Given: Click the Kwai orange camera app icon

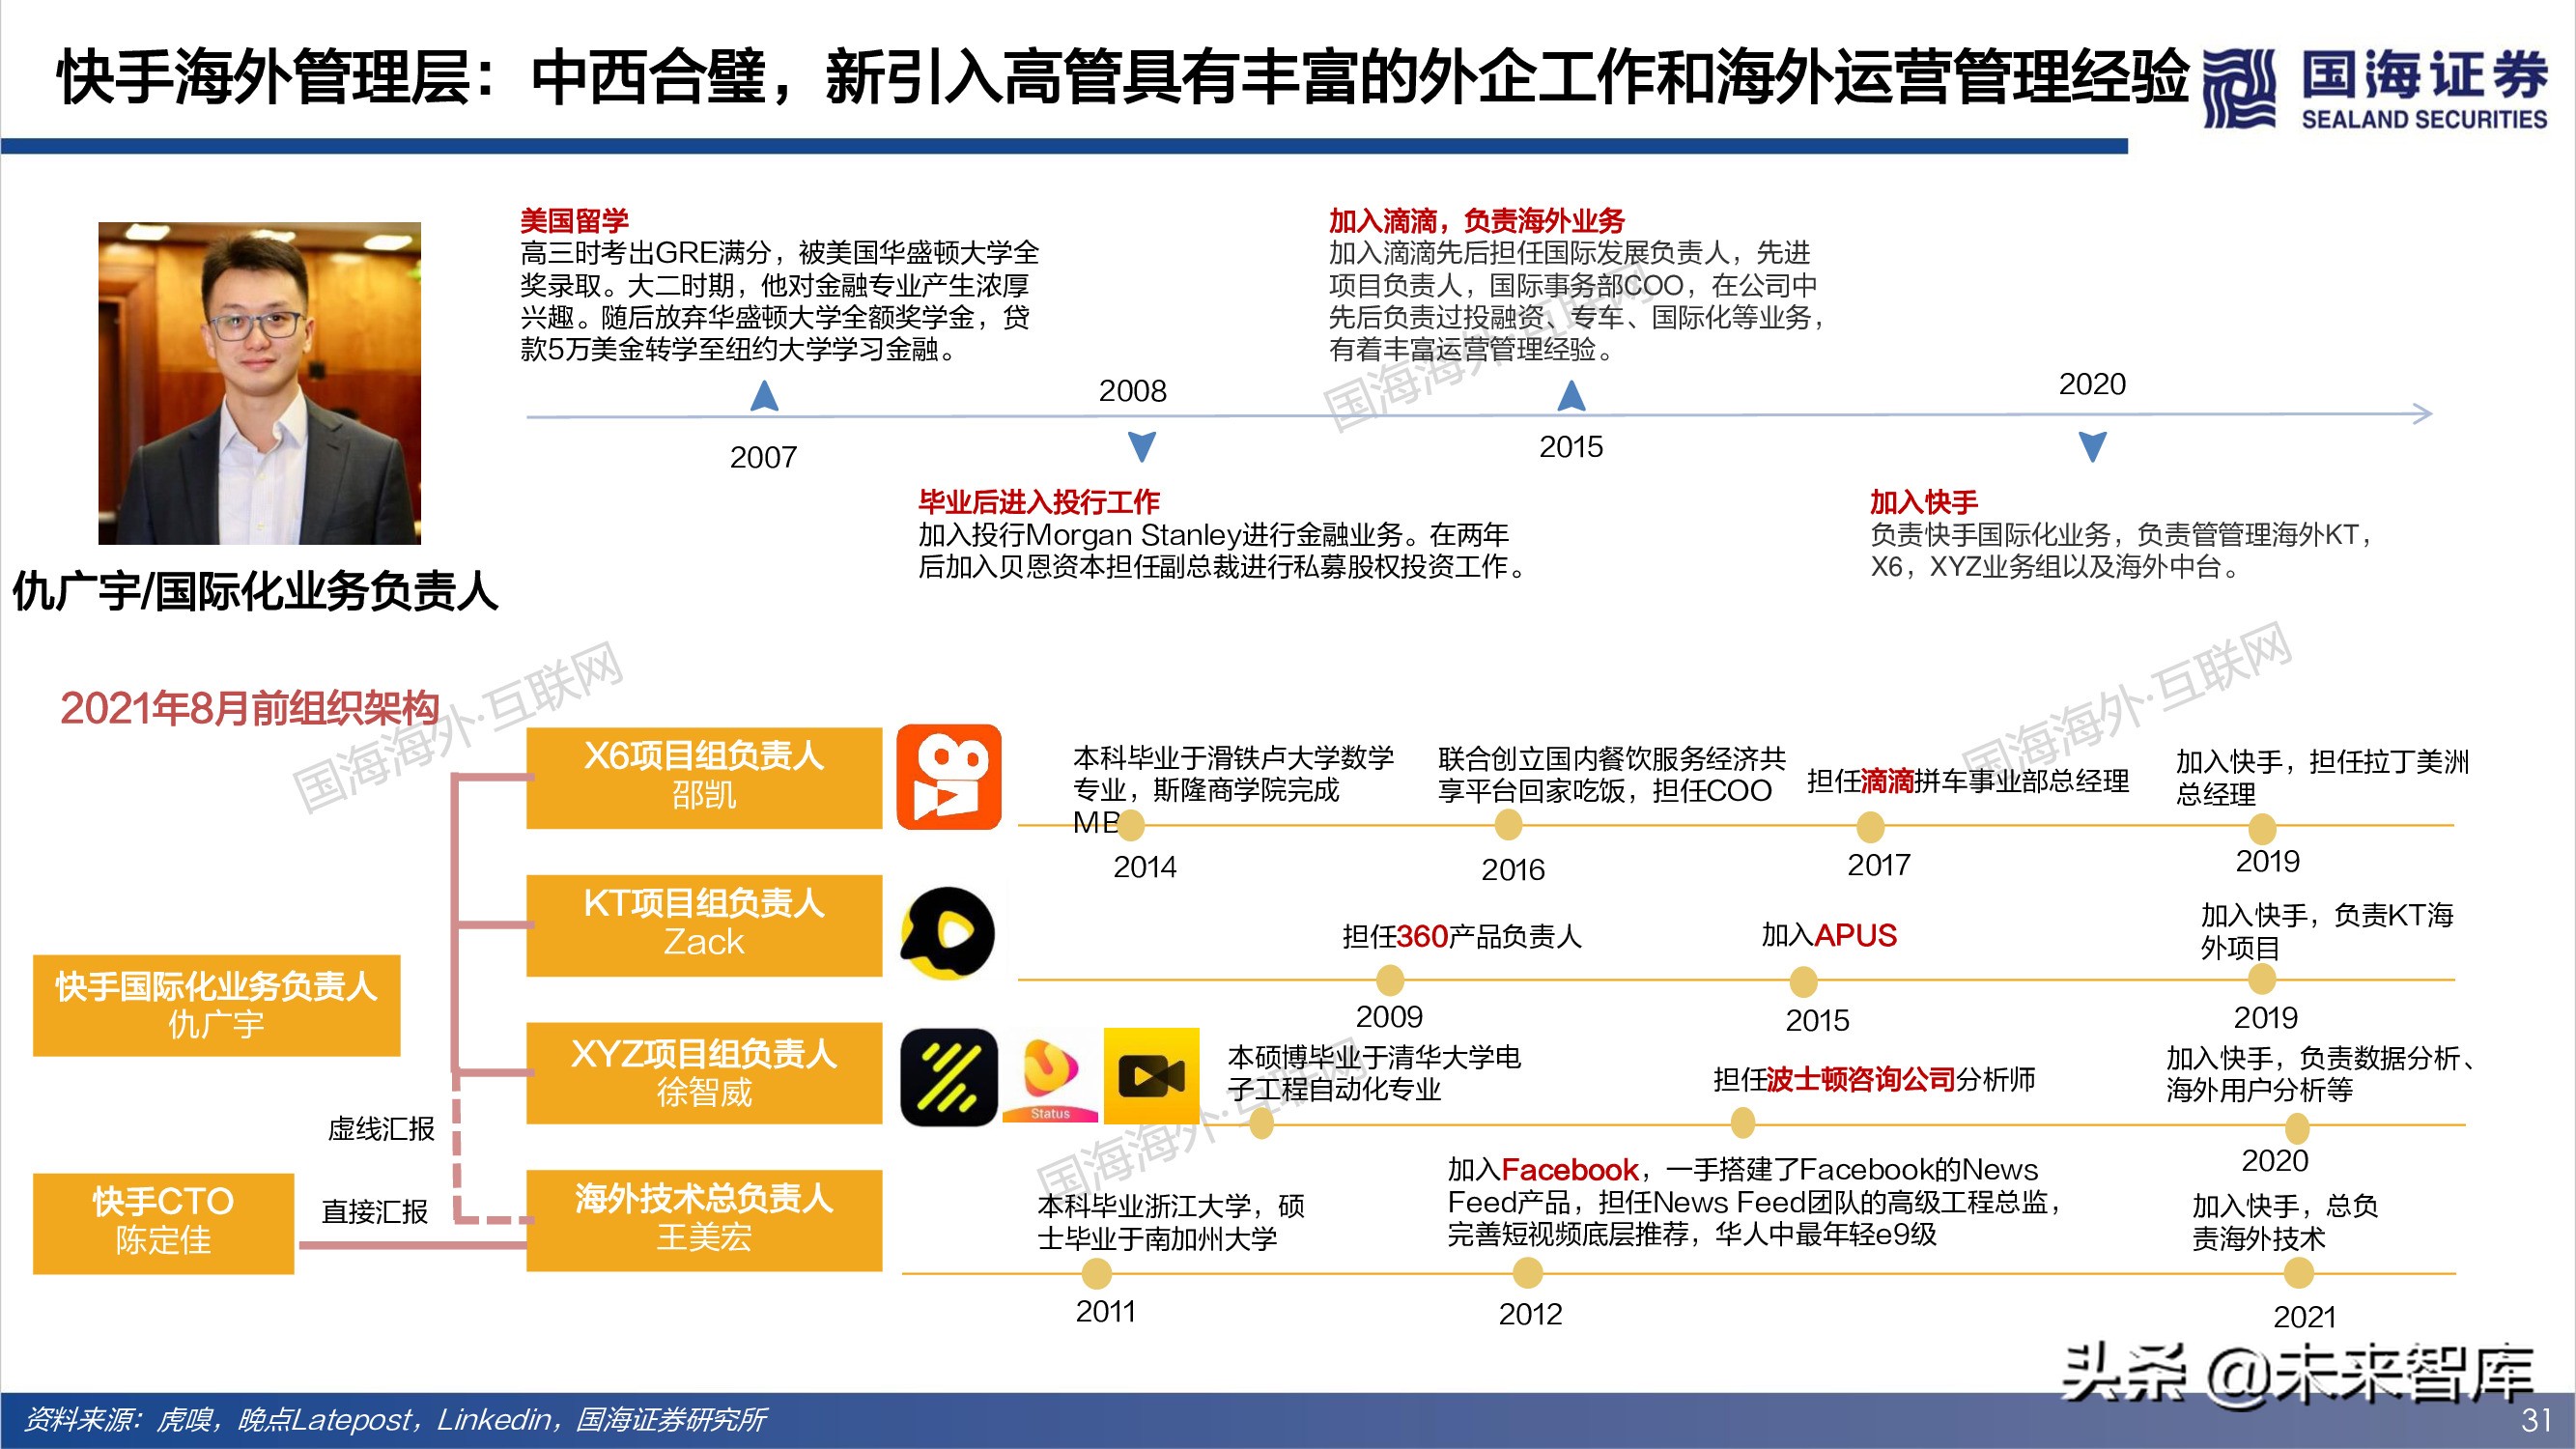Looking at the screenshot, I should pos(948,777).
